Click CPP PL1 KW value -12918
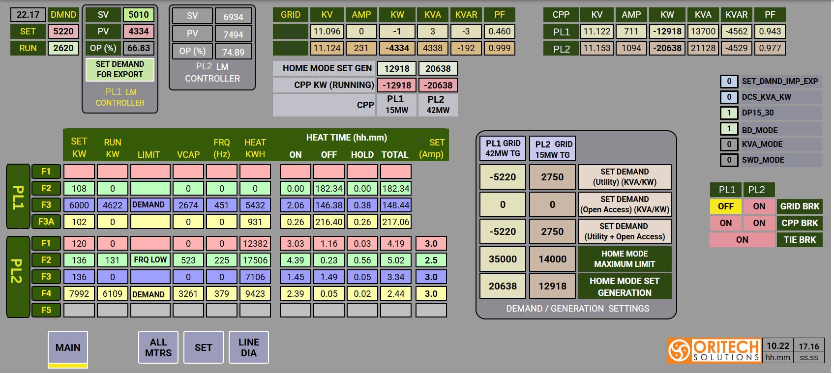This screenshot has height=374, width=834. tap(667, 31)
